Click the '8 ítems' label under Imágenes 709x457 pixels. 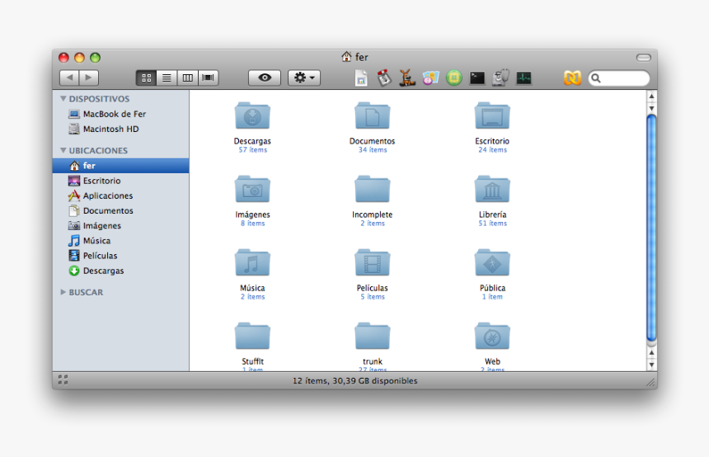point(253,223)
